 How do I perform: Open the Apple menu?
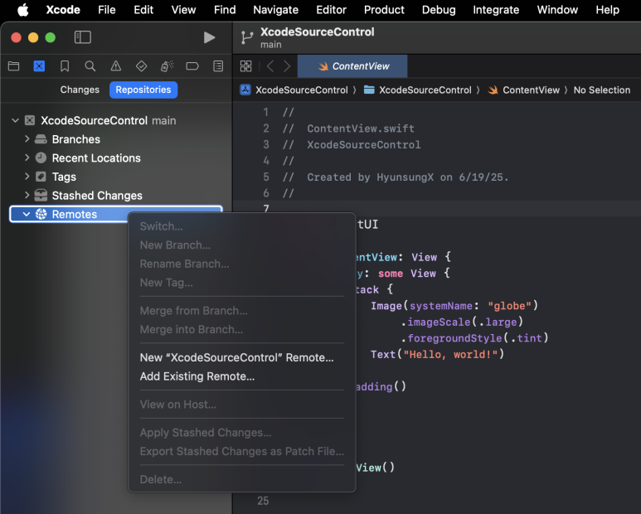pyautogui.click(x=23, y=10)
